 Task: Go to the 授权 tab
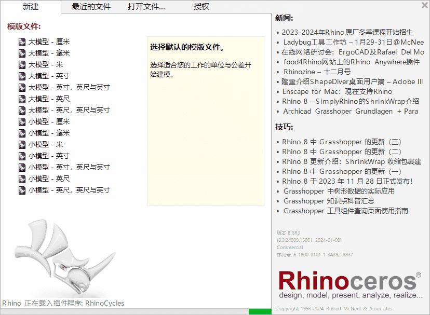tap(201, 7)
